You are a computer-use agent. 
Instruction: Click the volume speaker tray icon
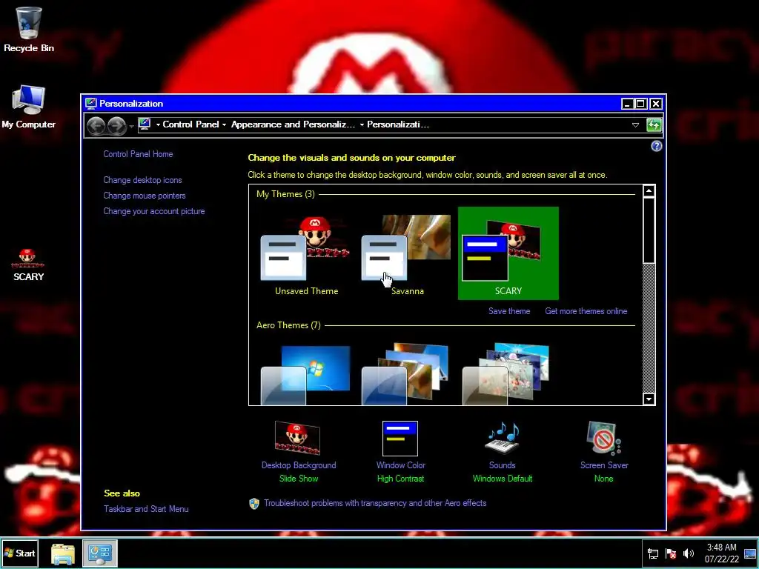click(x=689, y=553)
